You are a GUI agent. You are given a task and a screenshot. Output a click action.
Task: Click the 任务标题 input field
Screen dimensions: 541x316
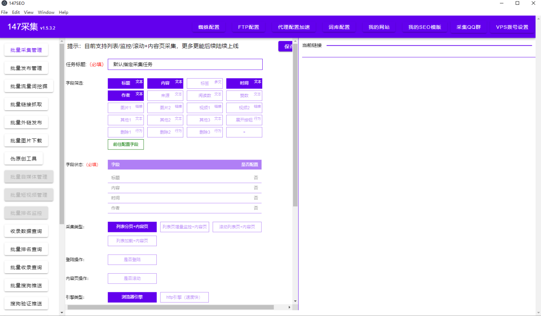(185, 64)
